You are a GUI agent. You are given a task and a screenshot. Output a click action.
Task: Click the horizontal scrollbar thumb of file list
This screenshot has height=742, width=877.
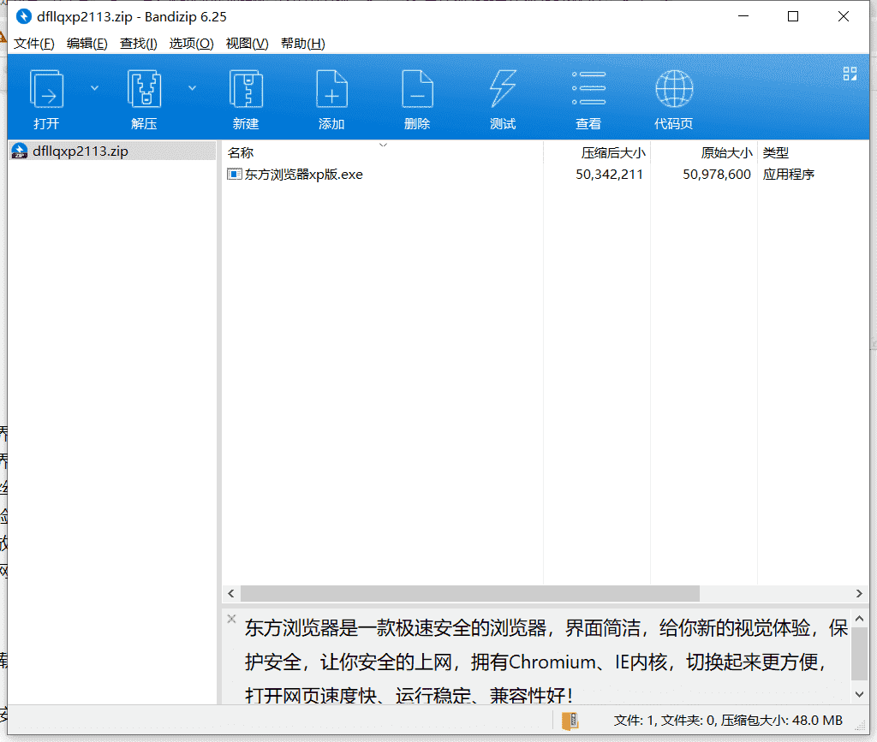click(x=470, y=593)
